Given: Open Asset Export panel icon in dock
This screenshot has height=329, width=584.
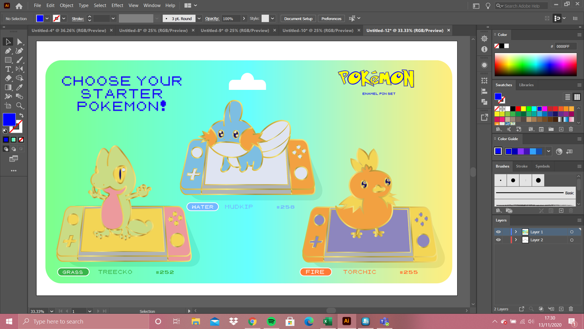Looking at the screenshot, I should tap(484, 117).
